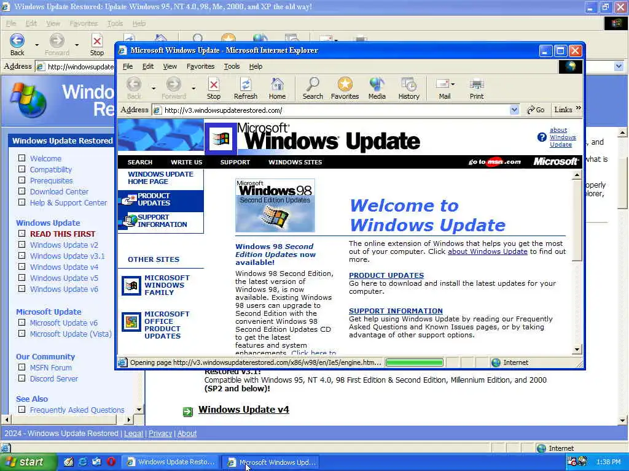Click scroll down arrow of Windows Update page

point(577,350)
